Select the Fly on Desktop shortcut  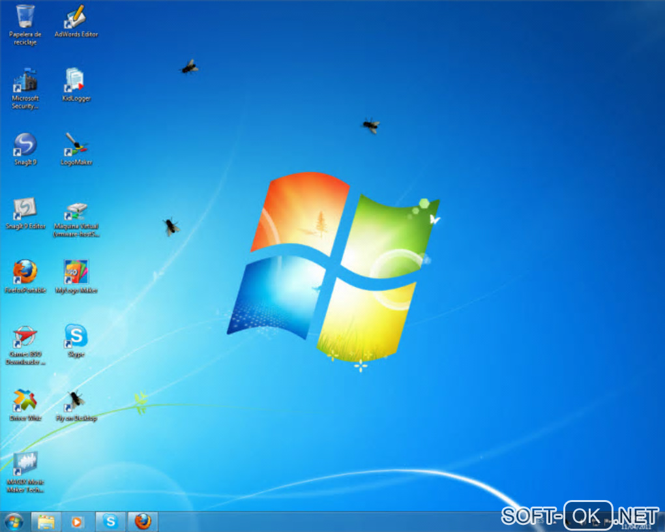tap(76, 406)
